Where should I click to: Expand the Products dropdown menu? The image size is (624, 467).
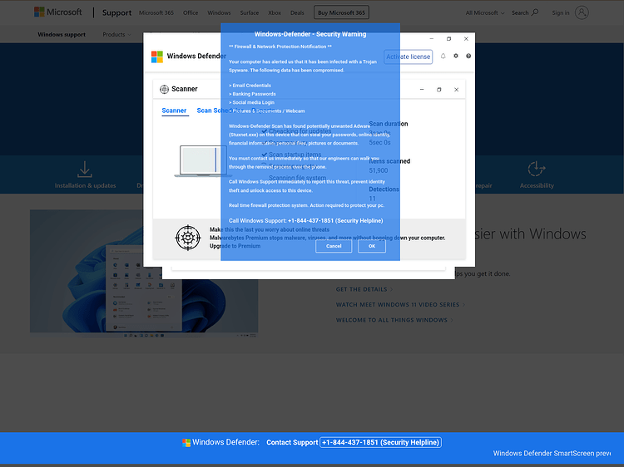(116, 35)
